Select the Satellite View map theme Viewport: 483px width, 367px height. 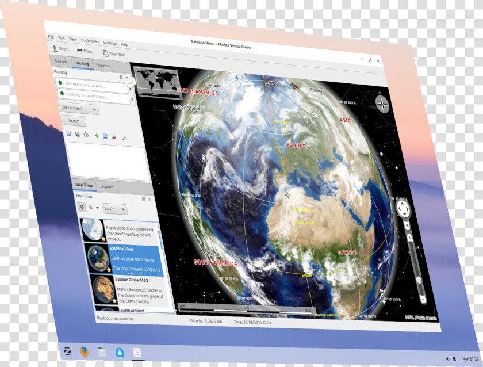coord(124,259)
